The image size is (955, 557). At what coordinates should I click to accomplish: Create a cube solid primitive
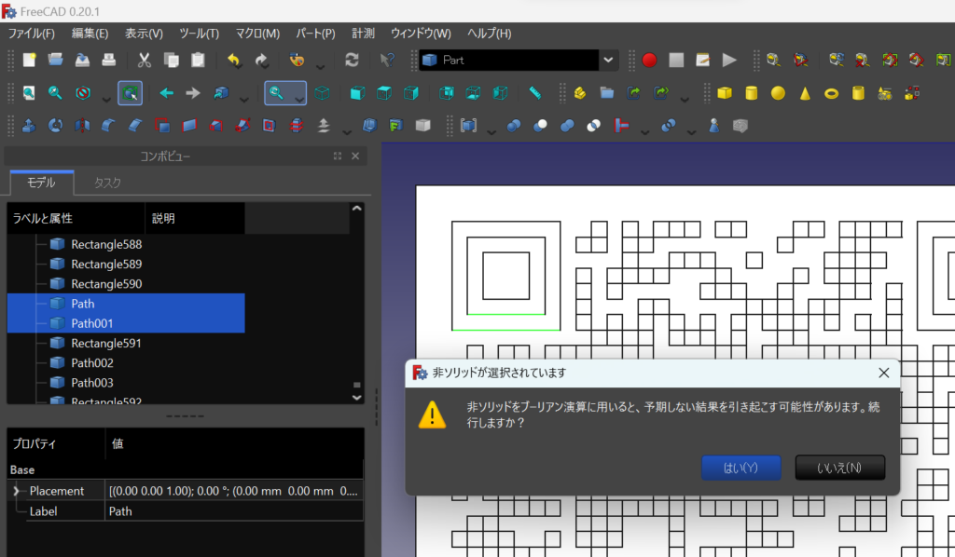pos(725,93)
